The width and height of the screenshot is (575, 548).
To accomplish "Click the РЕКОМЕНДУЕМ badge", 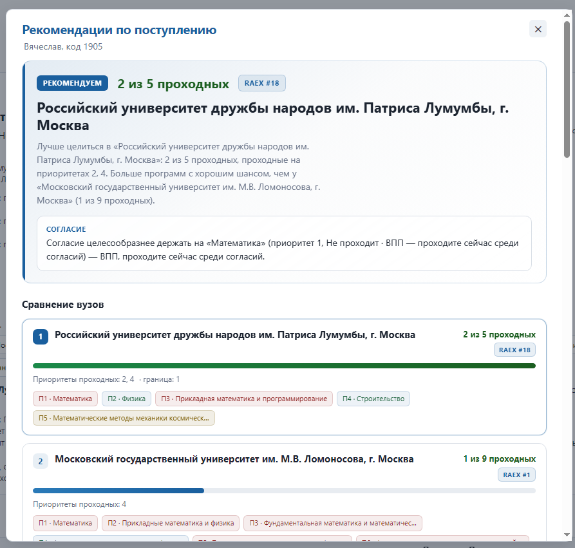I will 72,83.
